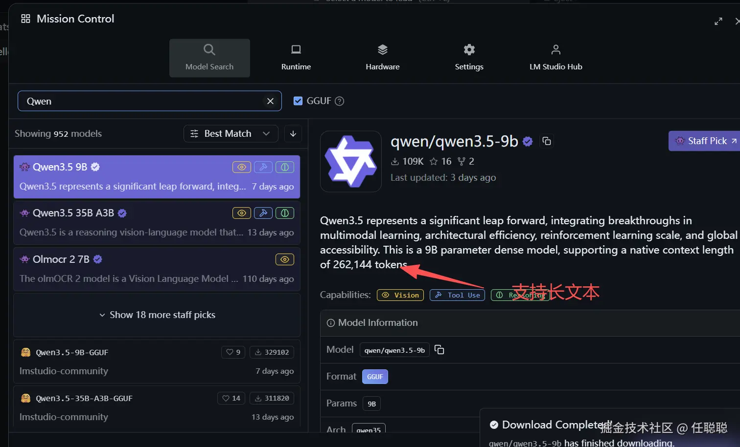
Task: Click the 329102 downloads badge
Action: (x=272, y=352)
